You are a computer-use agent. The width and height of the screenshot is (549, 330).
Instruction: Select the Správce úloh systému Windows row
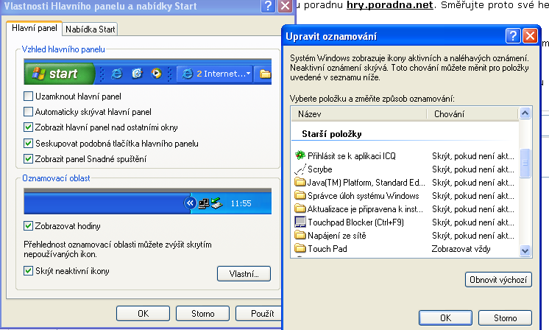[x=405, y=195]
